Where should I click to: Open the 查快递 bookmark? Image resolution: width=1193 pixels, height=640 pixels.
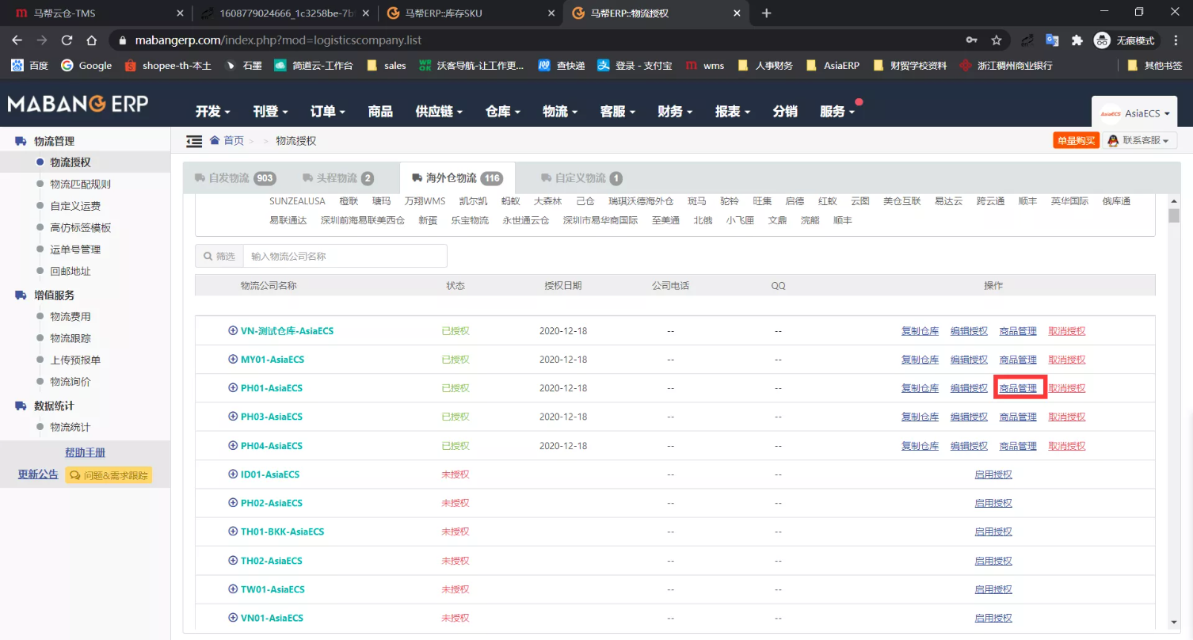[562, 66]
